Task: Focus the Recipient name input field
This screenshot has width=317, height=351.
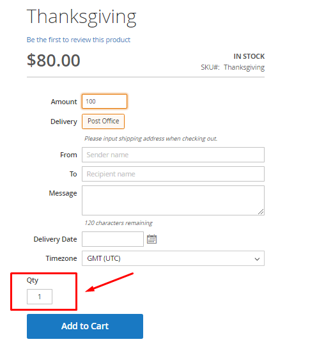Action: tap(173, 174)
